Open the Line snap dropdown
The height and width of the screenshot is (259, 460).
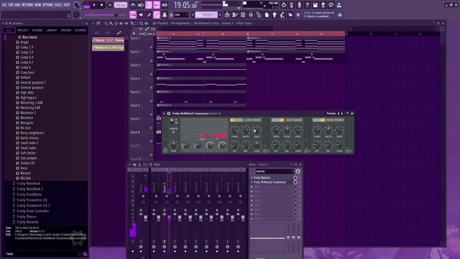181,15
